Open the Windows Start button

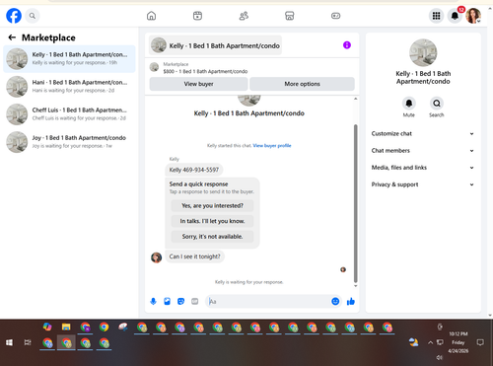[x=9, y=342]
